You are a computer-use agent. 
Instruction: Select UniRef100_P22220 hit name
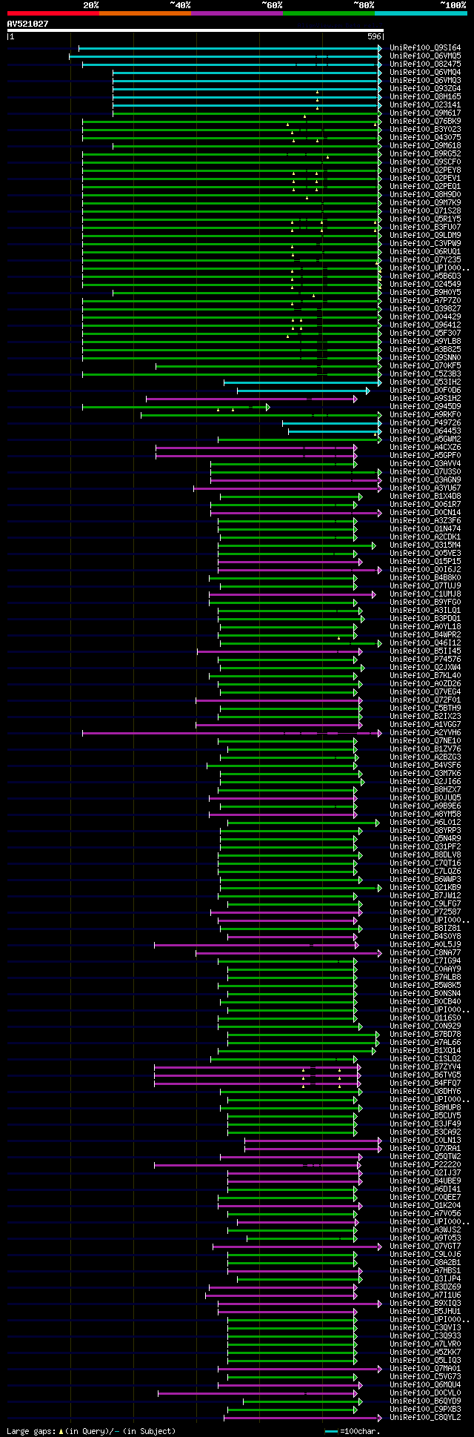coord(425,1165)
